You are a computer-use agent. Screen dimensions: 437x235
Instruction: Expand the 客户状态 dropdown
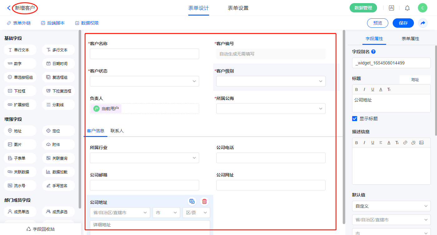(x=145, y=81)
